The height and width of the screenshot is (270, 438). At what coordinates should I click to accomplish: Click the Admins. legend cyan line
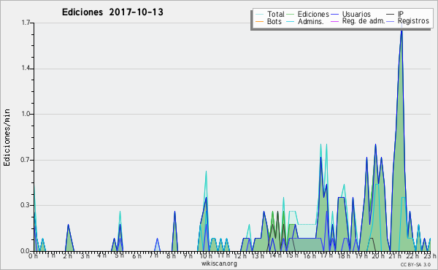tap(291, 21)
